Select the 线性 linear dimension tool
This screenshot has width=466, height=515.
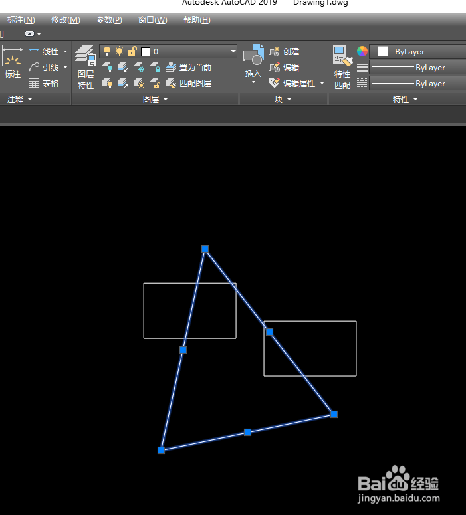[x=43, y=52]
